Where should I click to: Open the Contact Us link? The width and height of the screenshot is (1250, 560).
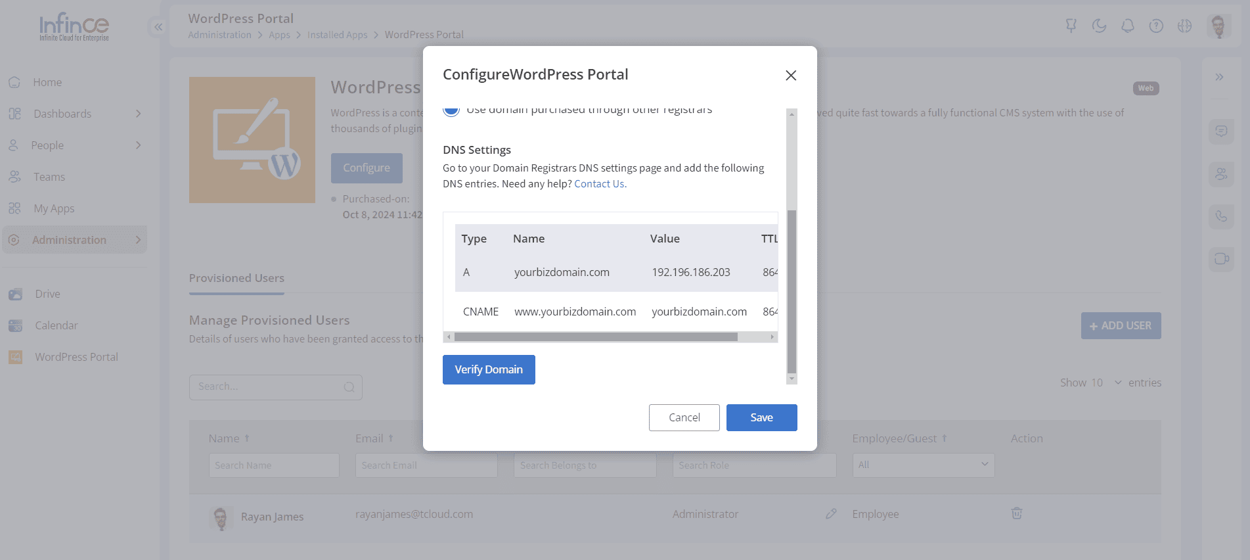tap(600, 184)
